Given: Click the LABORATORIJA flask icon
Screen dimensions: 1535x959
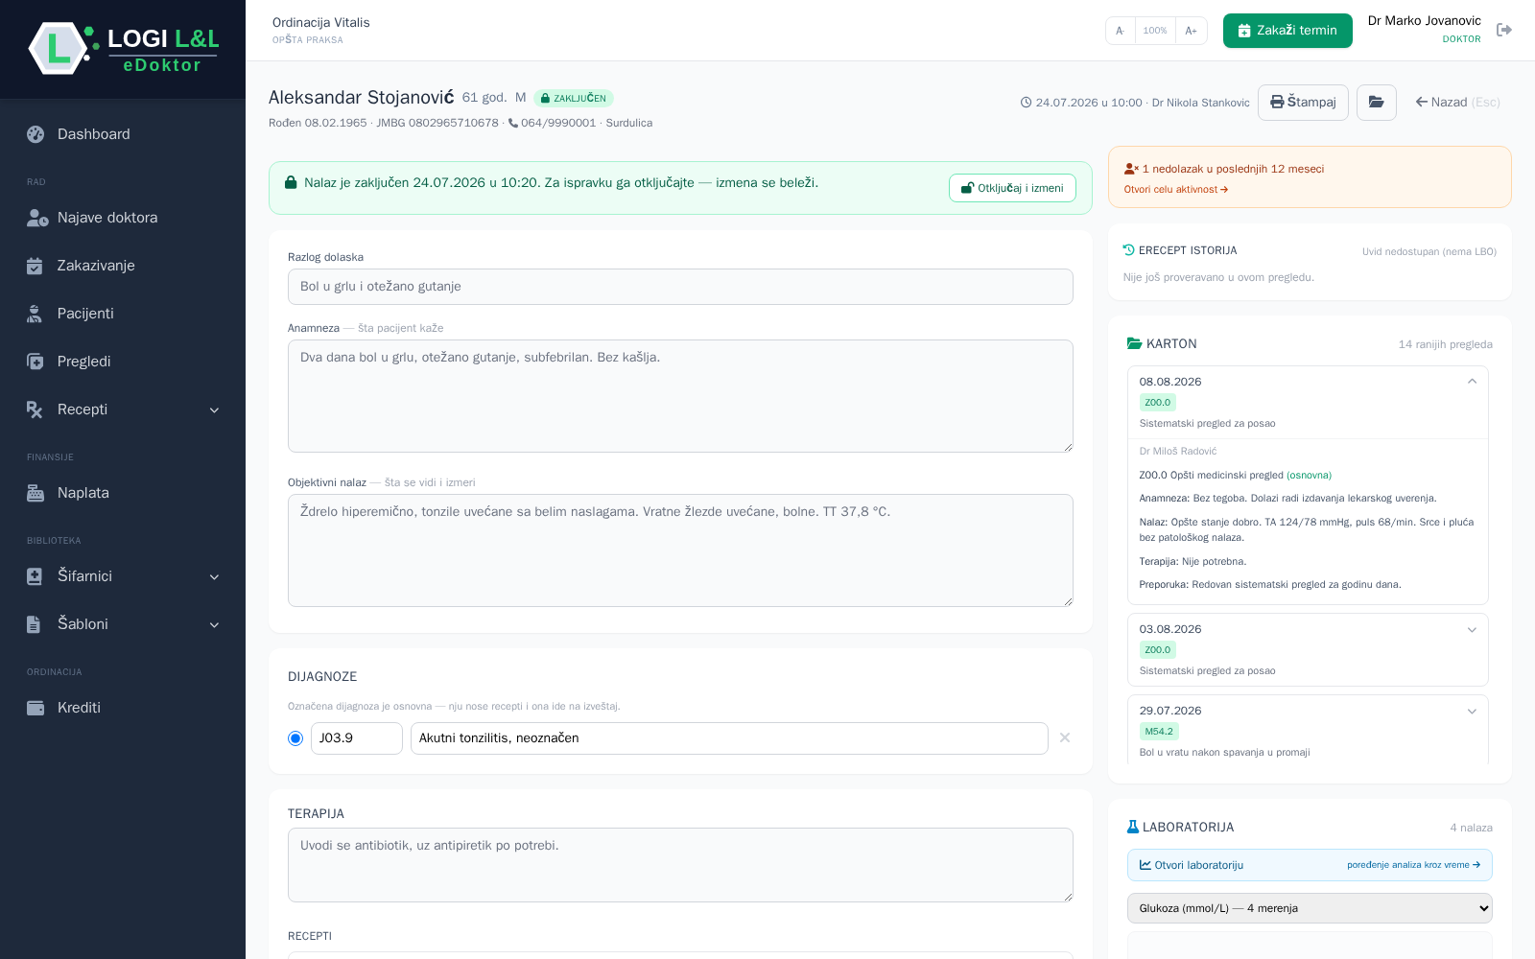Looking at the screenshot, I should [1133, 827].
